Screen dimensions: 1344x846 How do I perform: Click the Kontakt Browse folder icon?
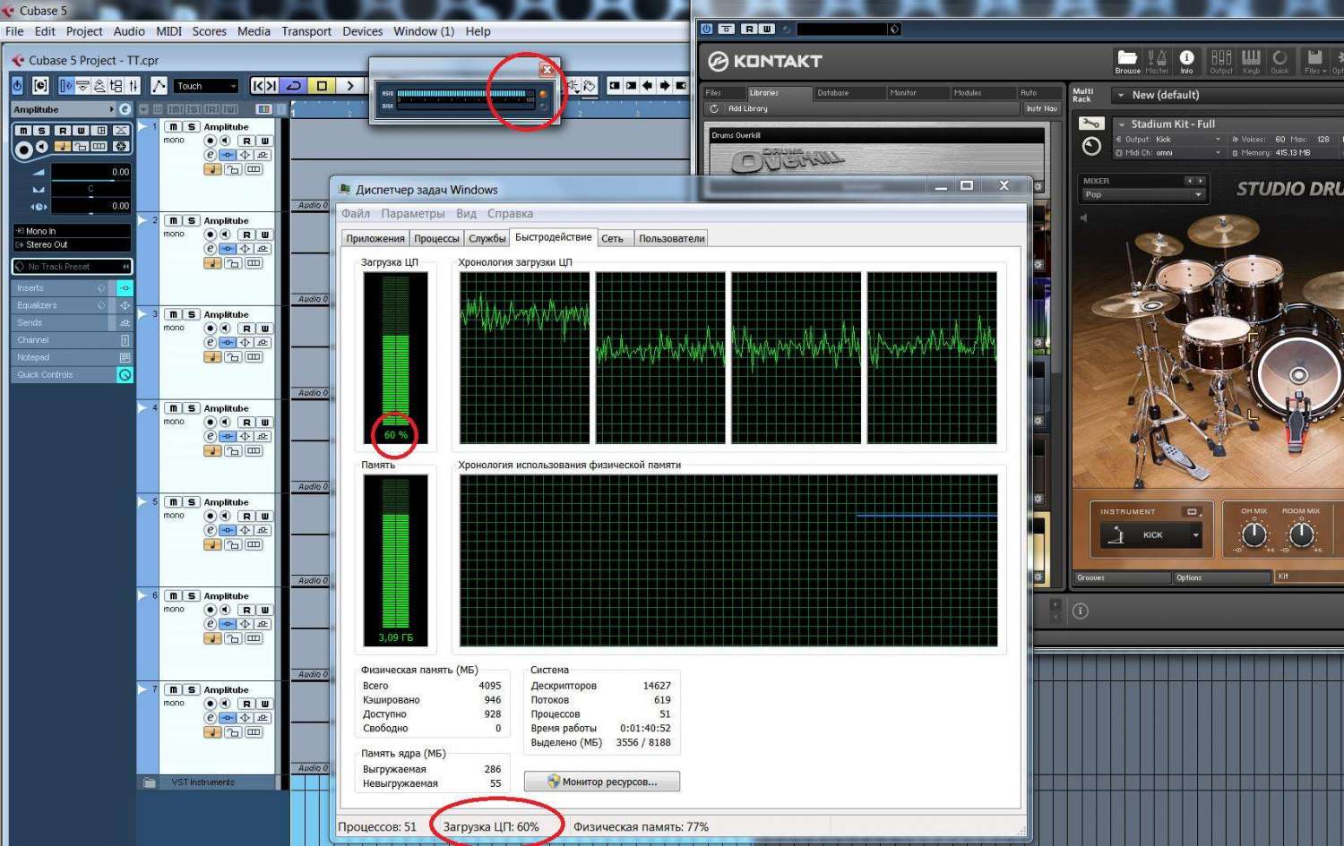coord(1127,60)
